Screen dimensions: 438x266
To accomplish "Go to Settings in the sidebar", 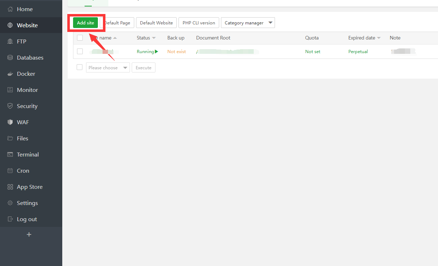I will point(27,203).
